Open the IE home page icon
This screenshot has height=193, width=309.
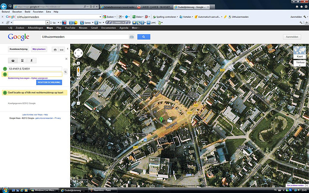297,7
